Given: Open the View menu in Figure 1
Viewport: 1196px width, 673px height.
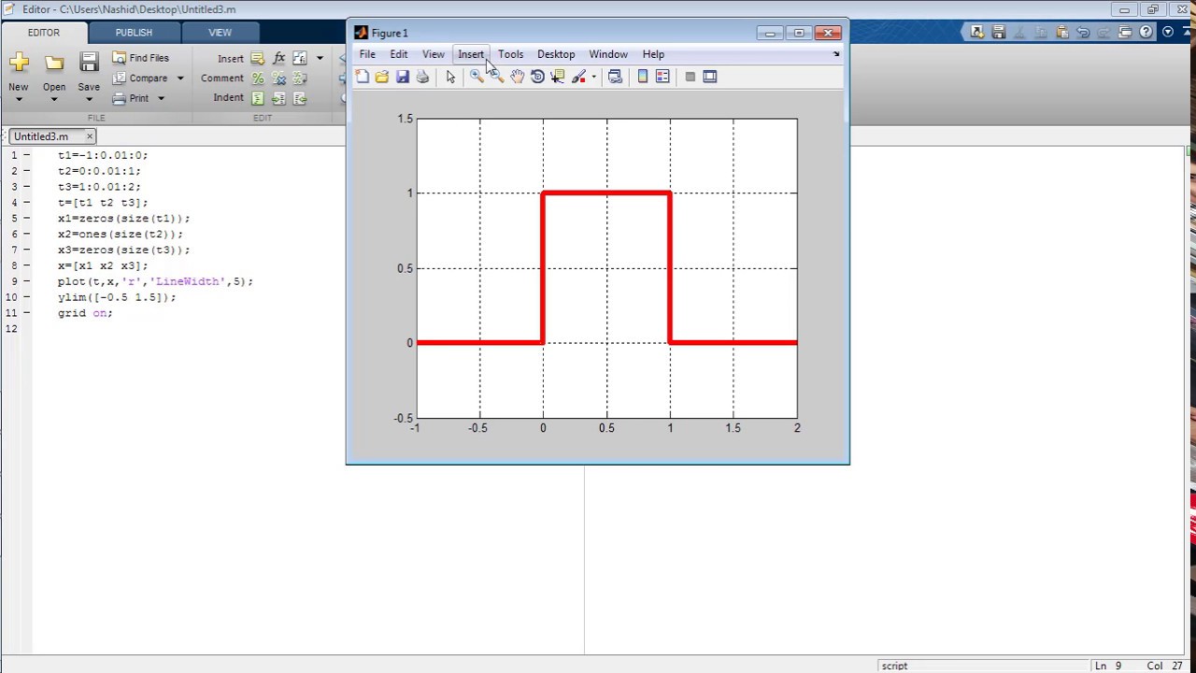Looking at the screenshot, I should click(x=434, y=54).
